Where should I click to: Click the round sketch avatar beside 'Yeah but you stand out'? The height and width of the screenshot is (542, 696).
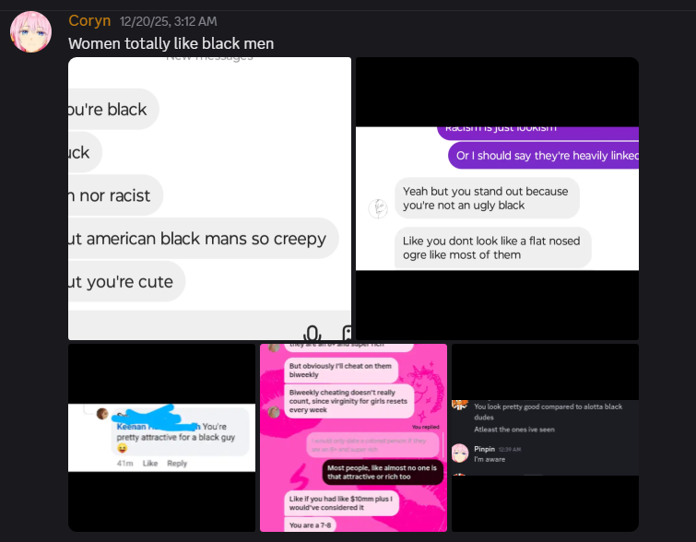(378, 208)
